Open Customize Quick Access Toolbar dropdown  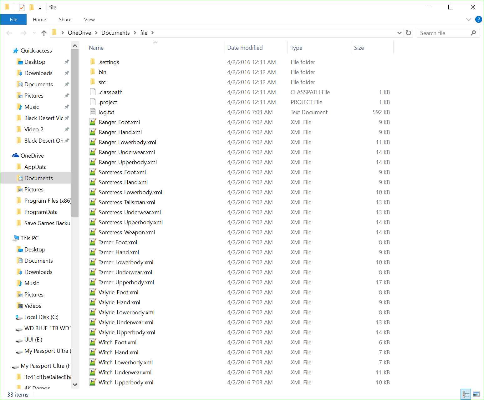(x=40, y=8)
